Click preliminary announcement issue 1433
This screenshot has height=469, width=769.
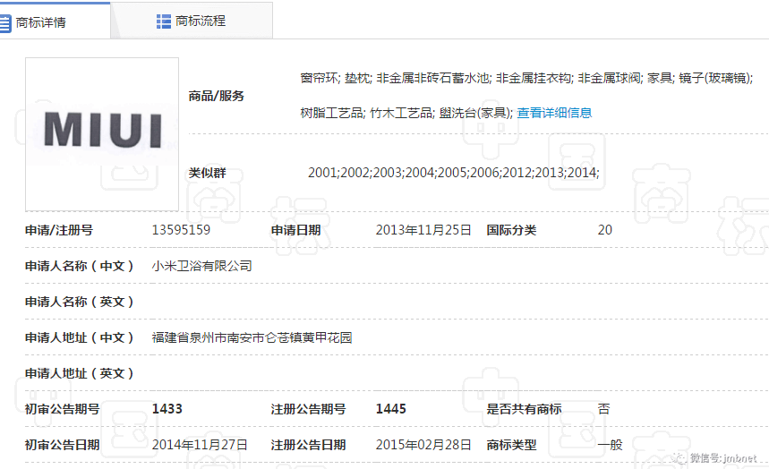tap(167, 409)
